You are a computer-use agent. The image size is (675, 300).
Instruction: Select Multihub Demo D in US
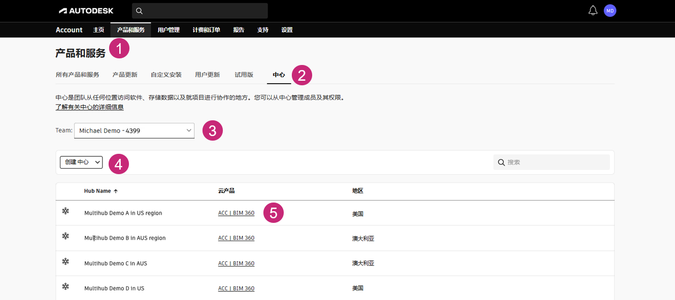pos(114,288)
